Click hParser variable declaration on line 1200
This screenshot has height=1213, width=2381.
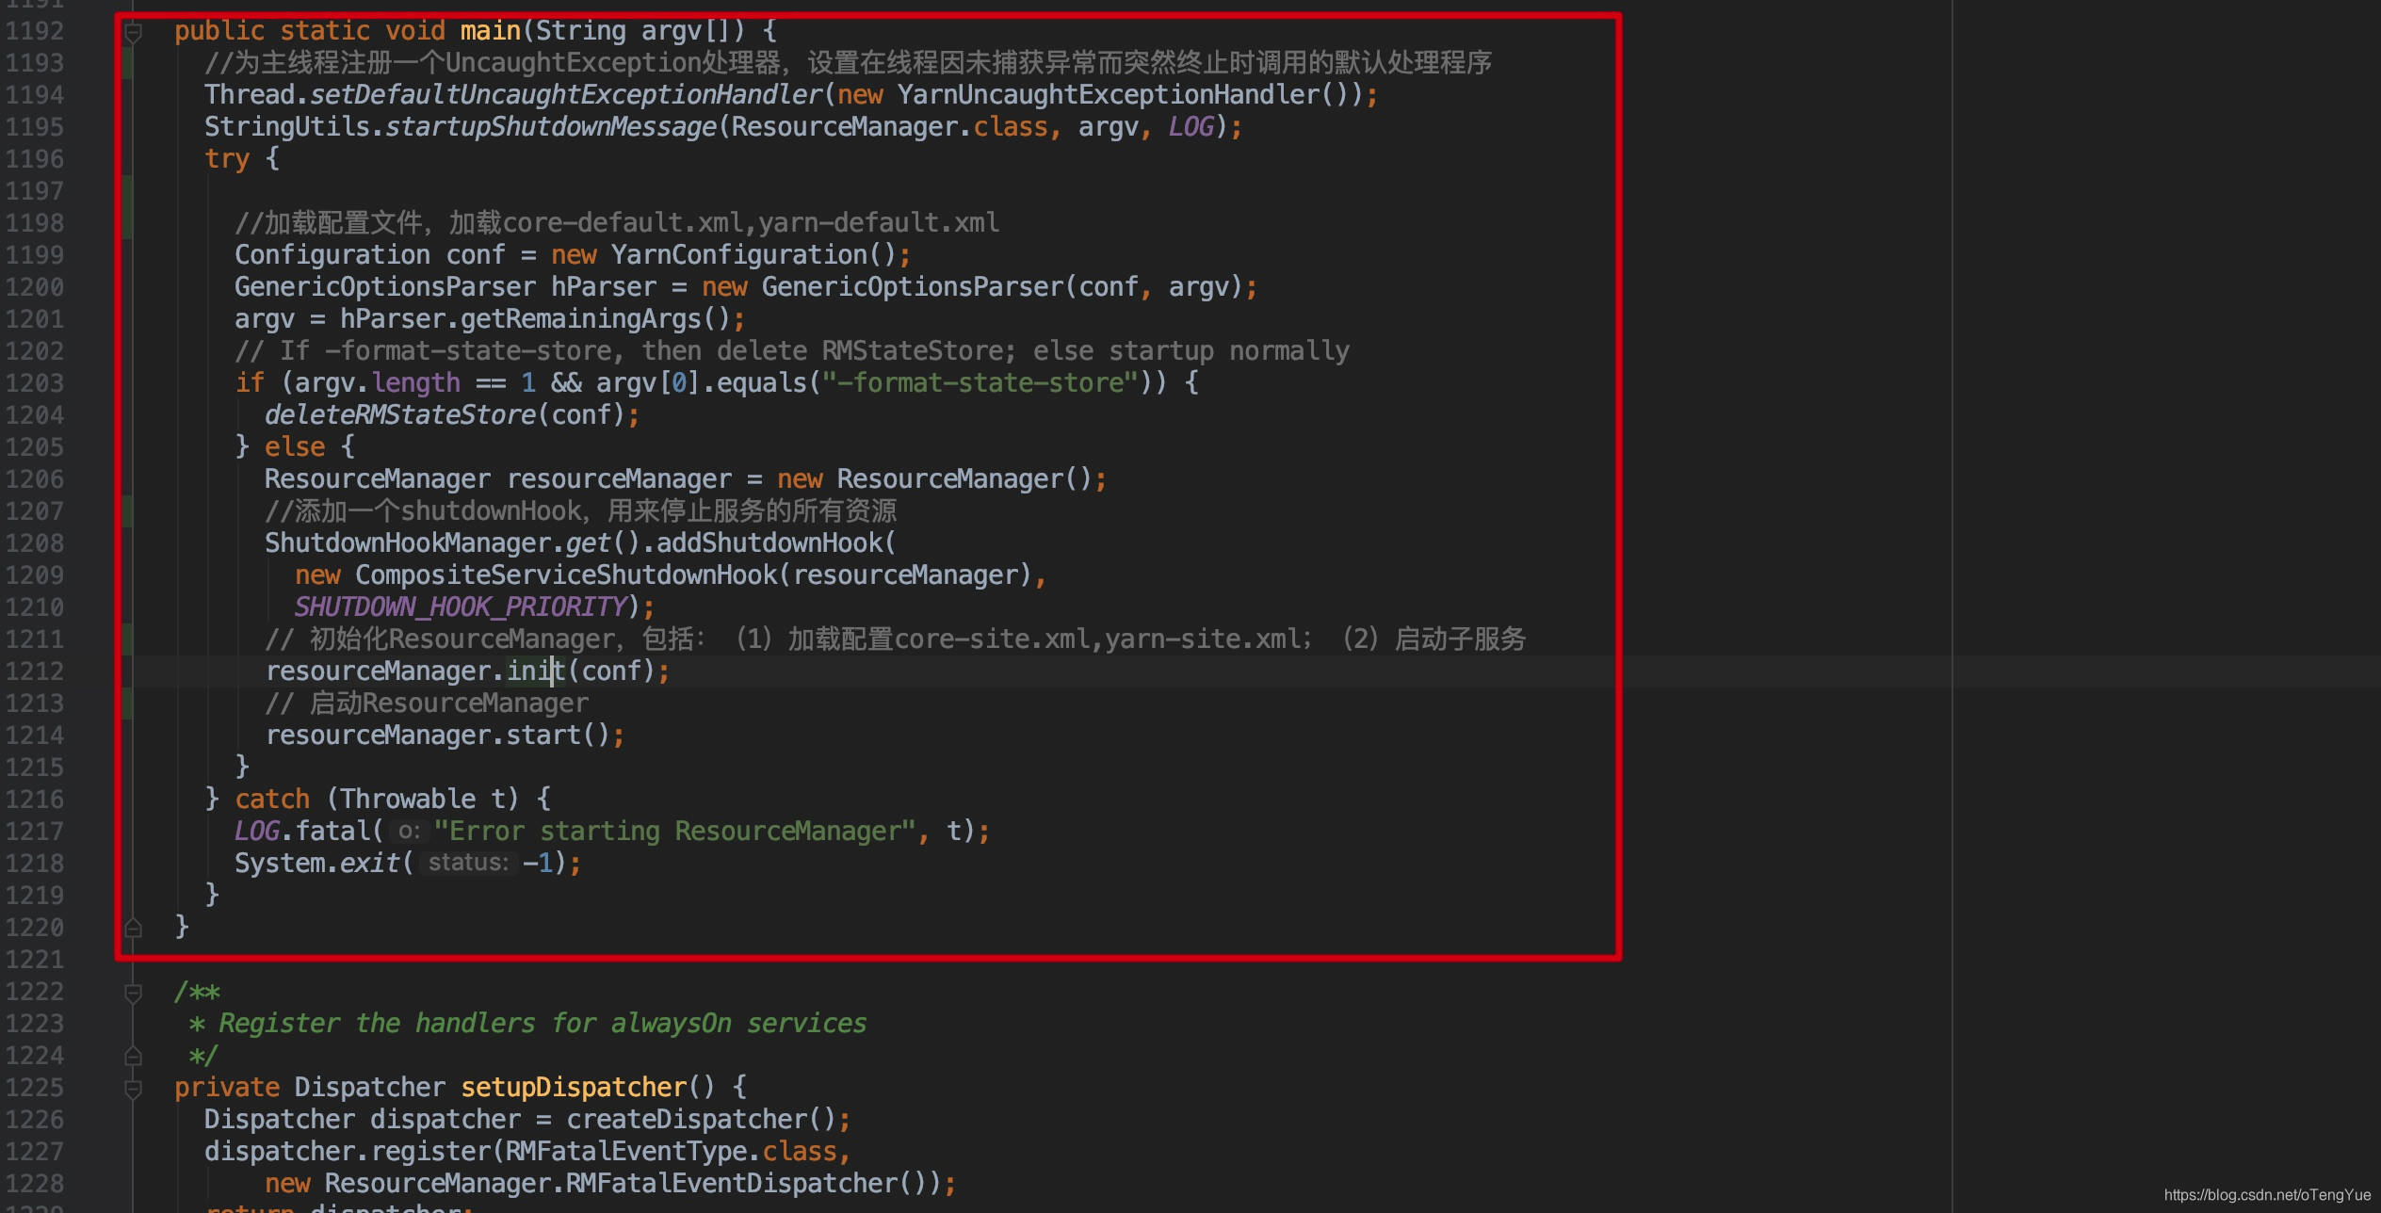(604, 287)
